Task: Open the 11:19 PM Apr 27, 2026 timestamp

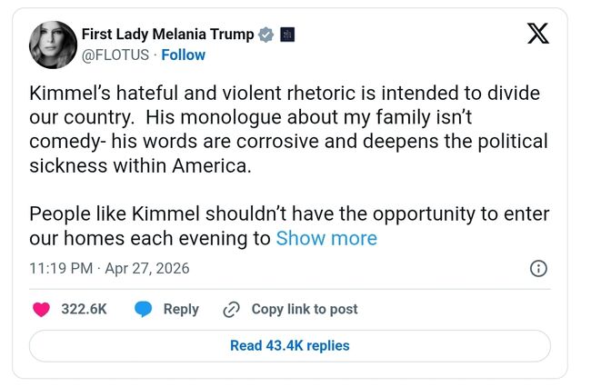Action: click(x=109, y=269)
